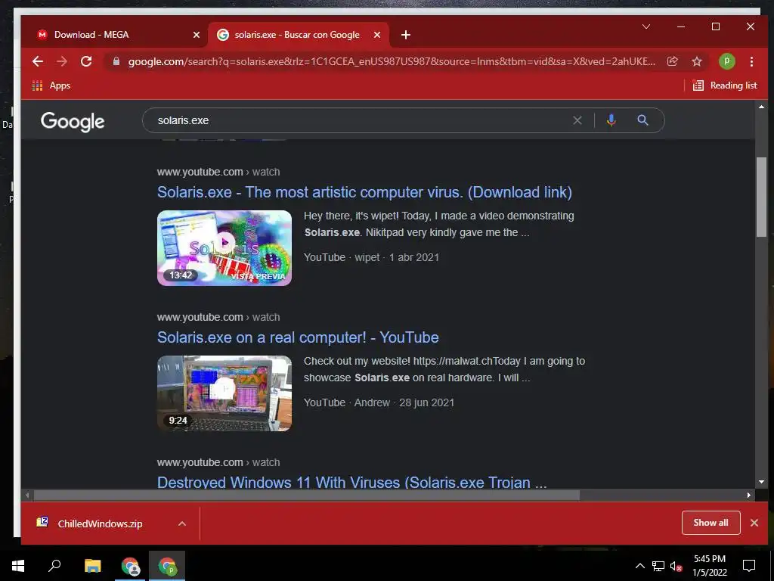Start a voice search with the microphone
Image resolution: width=774 pixels, height=581 pixels.
tap(611, 120)
